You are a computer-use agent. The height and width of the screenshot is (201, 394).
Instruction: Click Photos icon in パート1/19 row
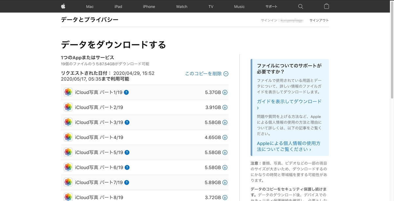68,92
